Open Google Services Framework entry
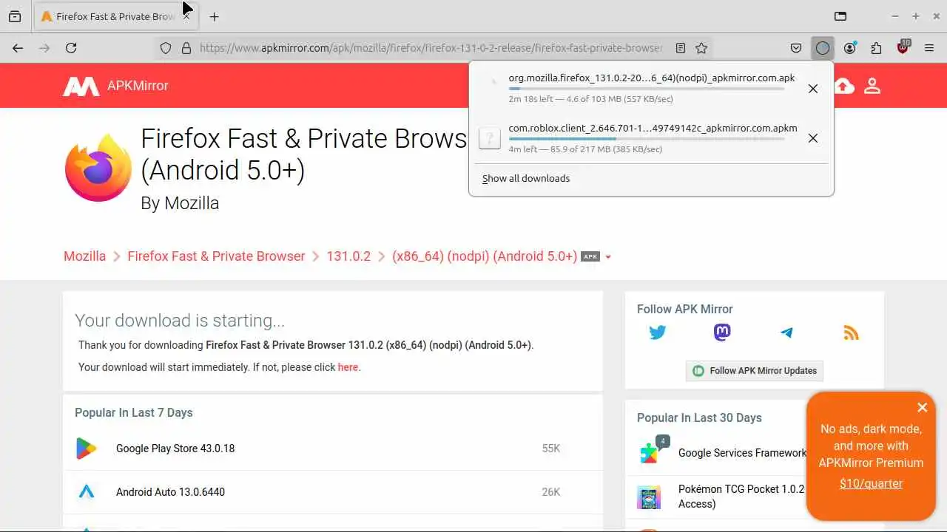Screen dimensions: 947x532 pos(742,453)
